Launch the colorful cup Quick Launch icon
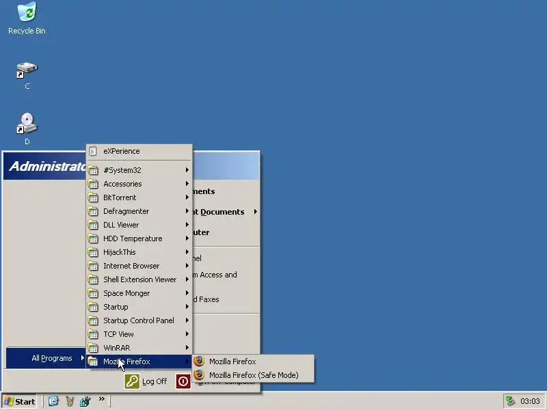This screenshot has height=410, width=547. click(70, 401)
